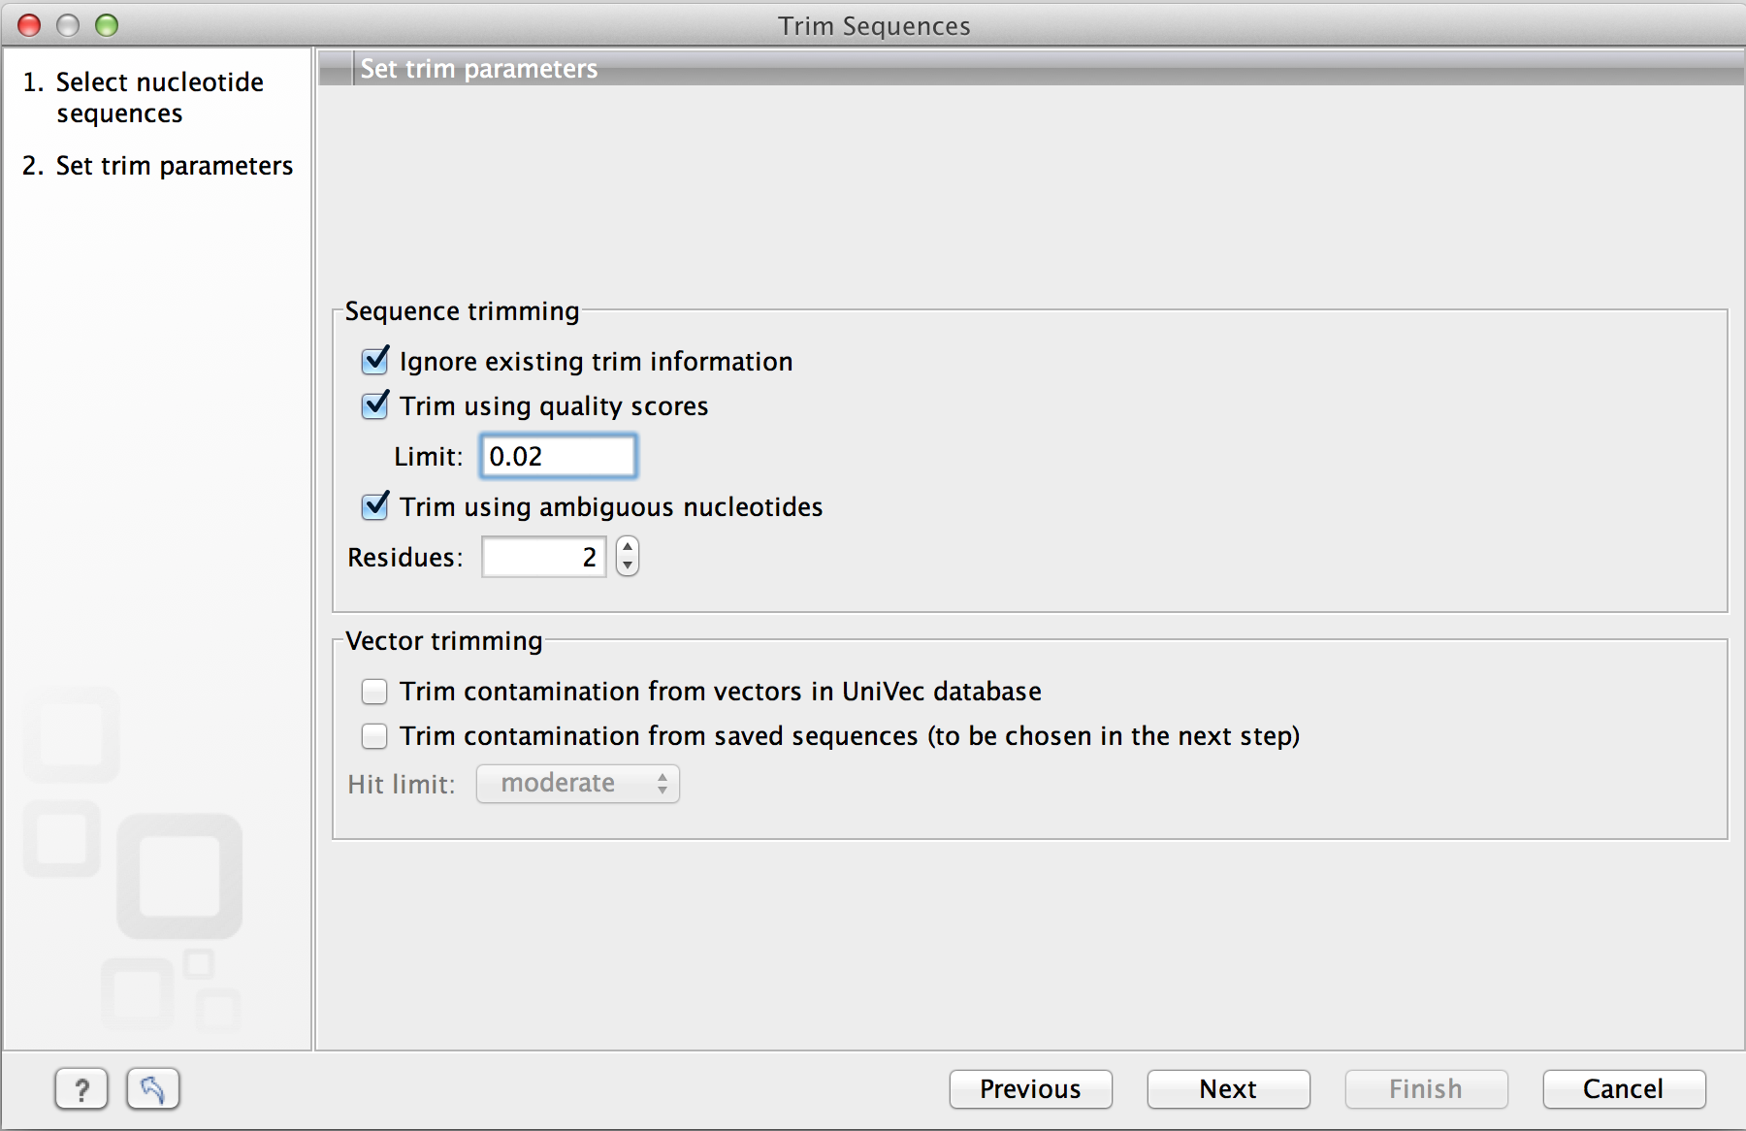Open the Hit limit moderate dropdown
Image resolution: width=1746 pixels, height=1131 pixels.
click(578, 784)
